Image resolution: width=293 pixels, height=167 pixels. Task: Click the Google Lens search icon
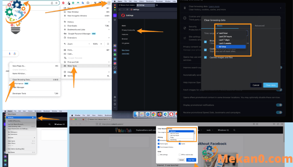[15, 54]
